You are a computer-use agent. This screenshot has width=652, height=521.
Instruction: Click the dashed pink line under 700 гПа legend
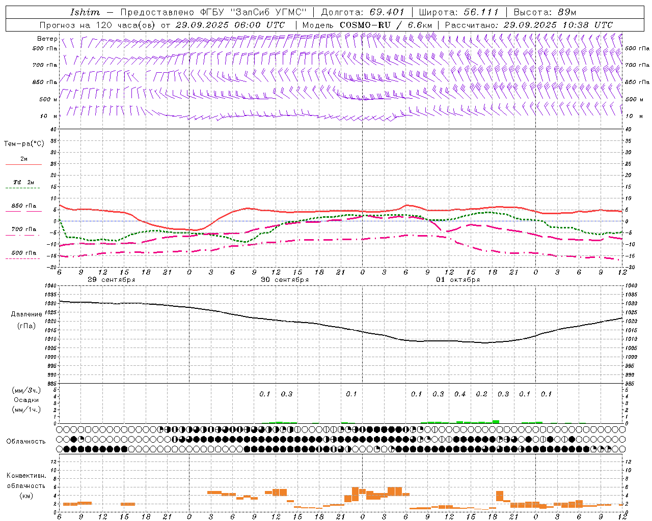[x=23, y=235]
